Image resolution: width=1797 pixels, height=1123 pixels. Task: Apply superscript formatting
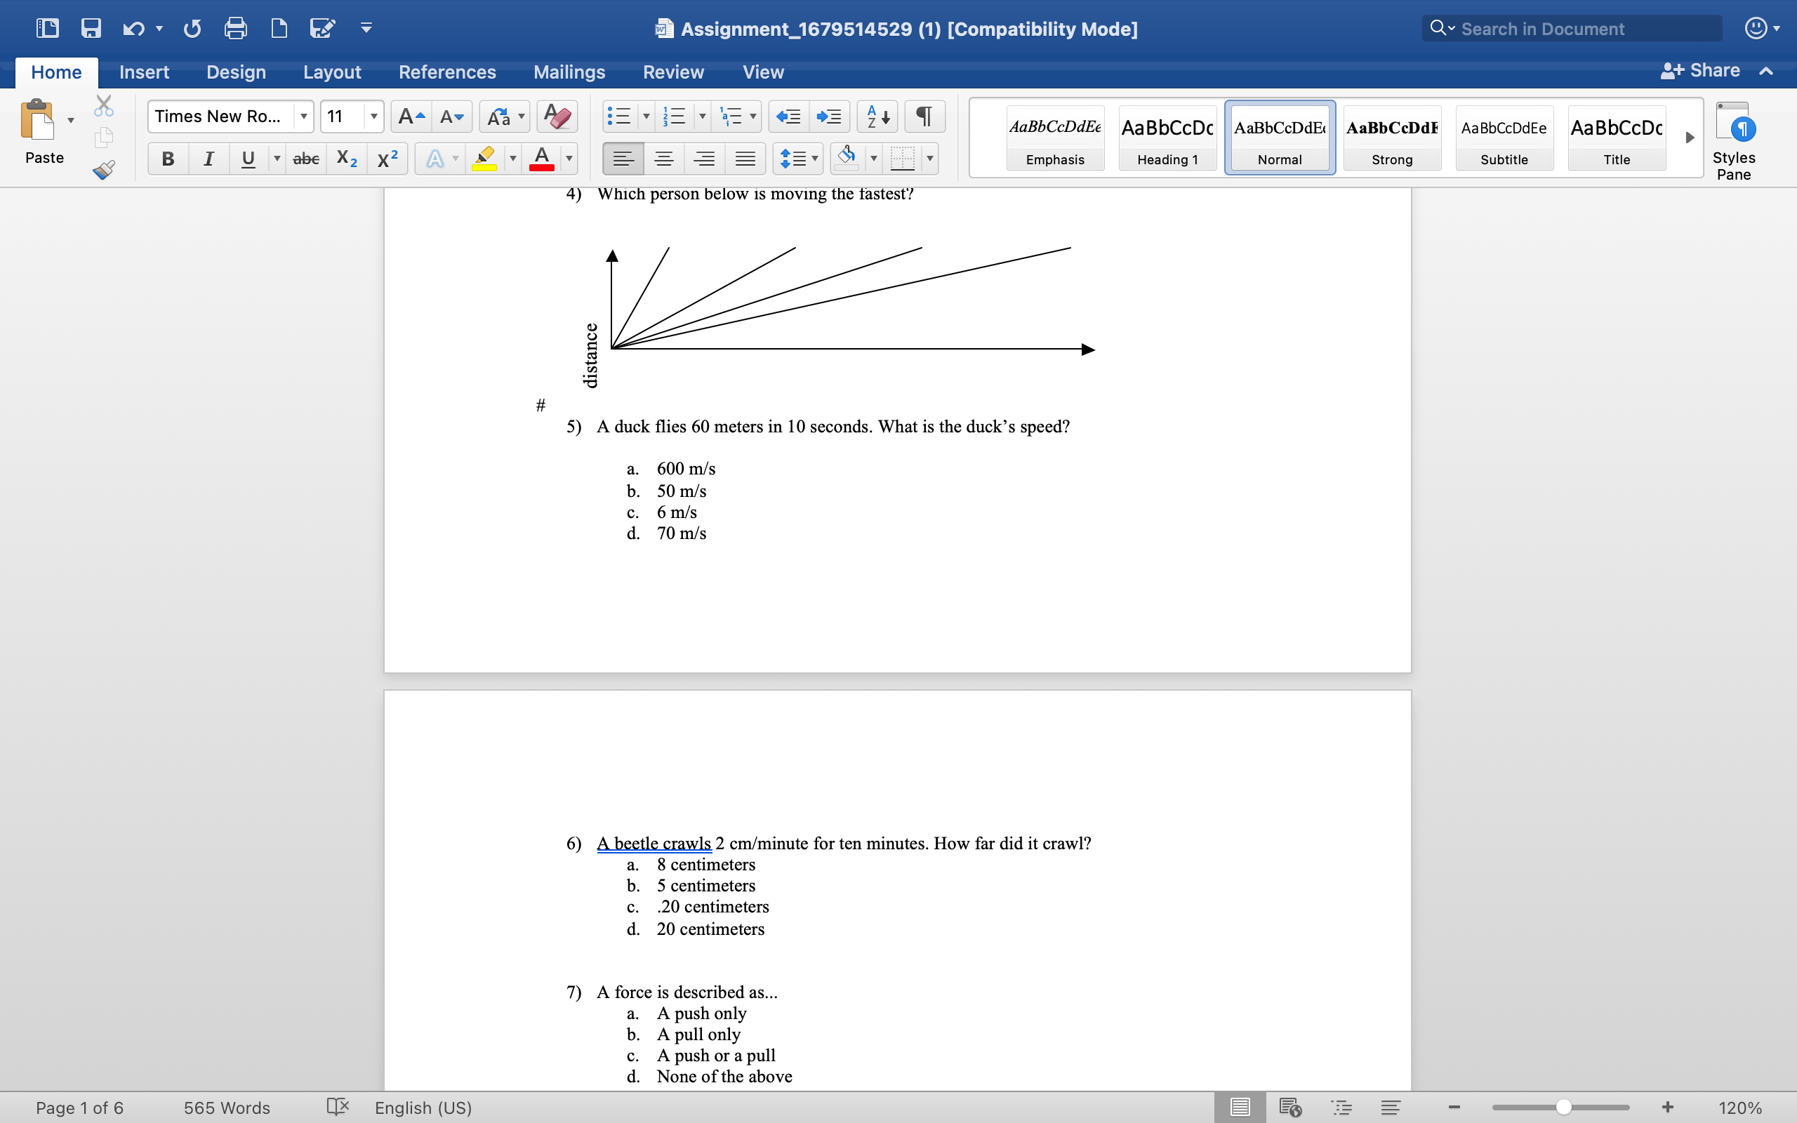pos(386,158)
